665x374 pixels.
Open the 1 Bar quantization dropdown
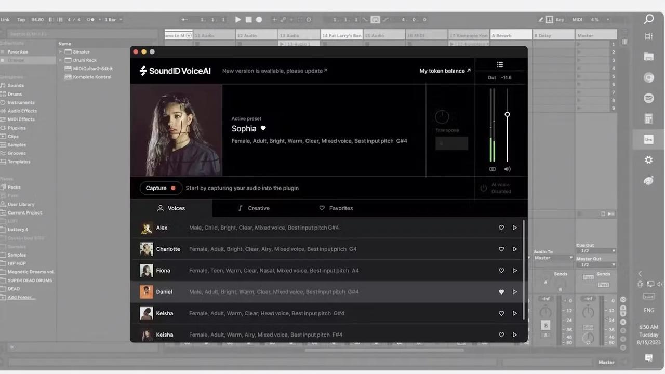coord(113,20)
